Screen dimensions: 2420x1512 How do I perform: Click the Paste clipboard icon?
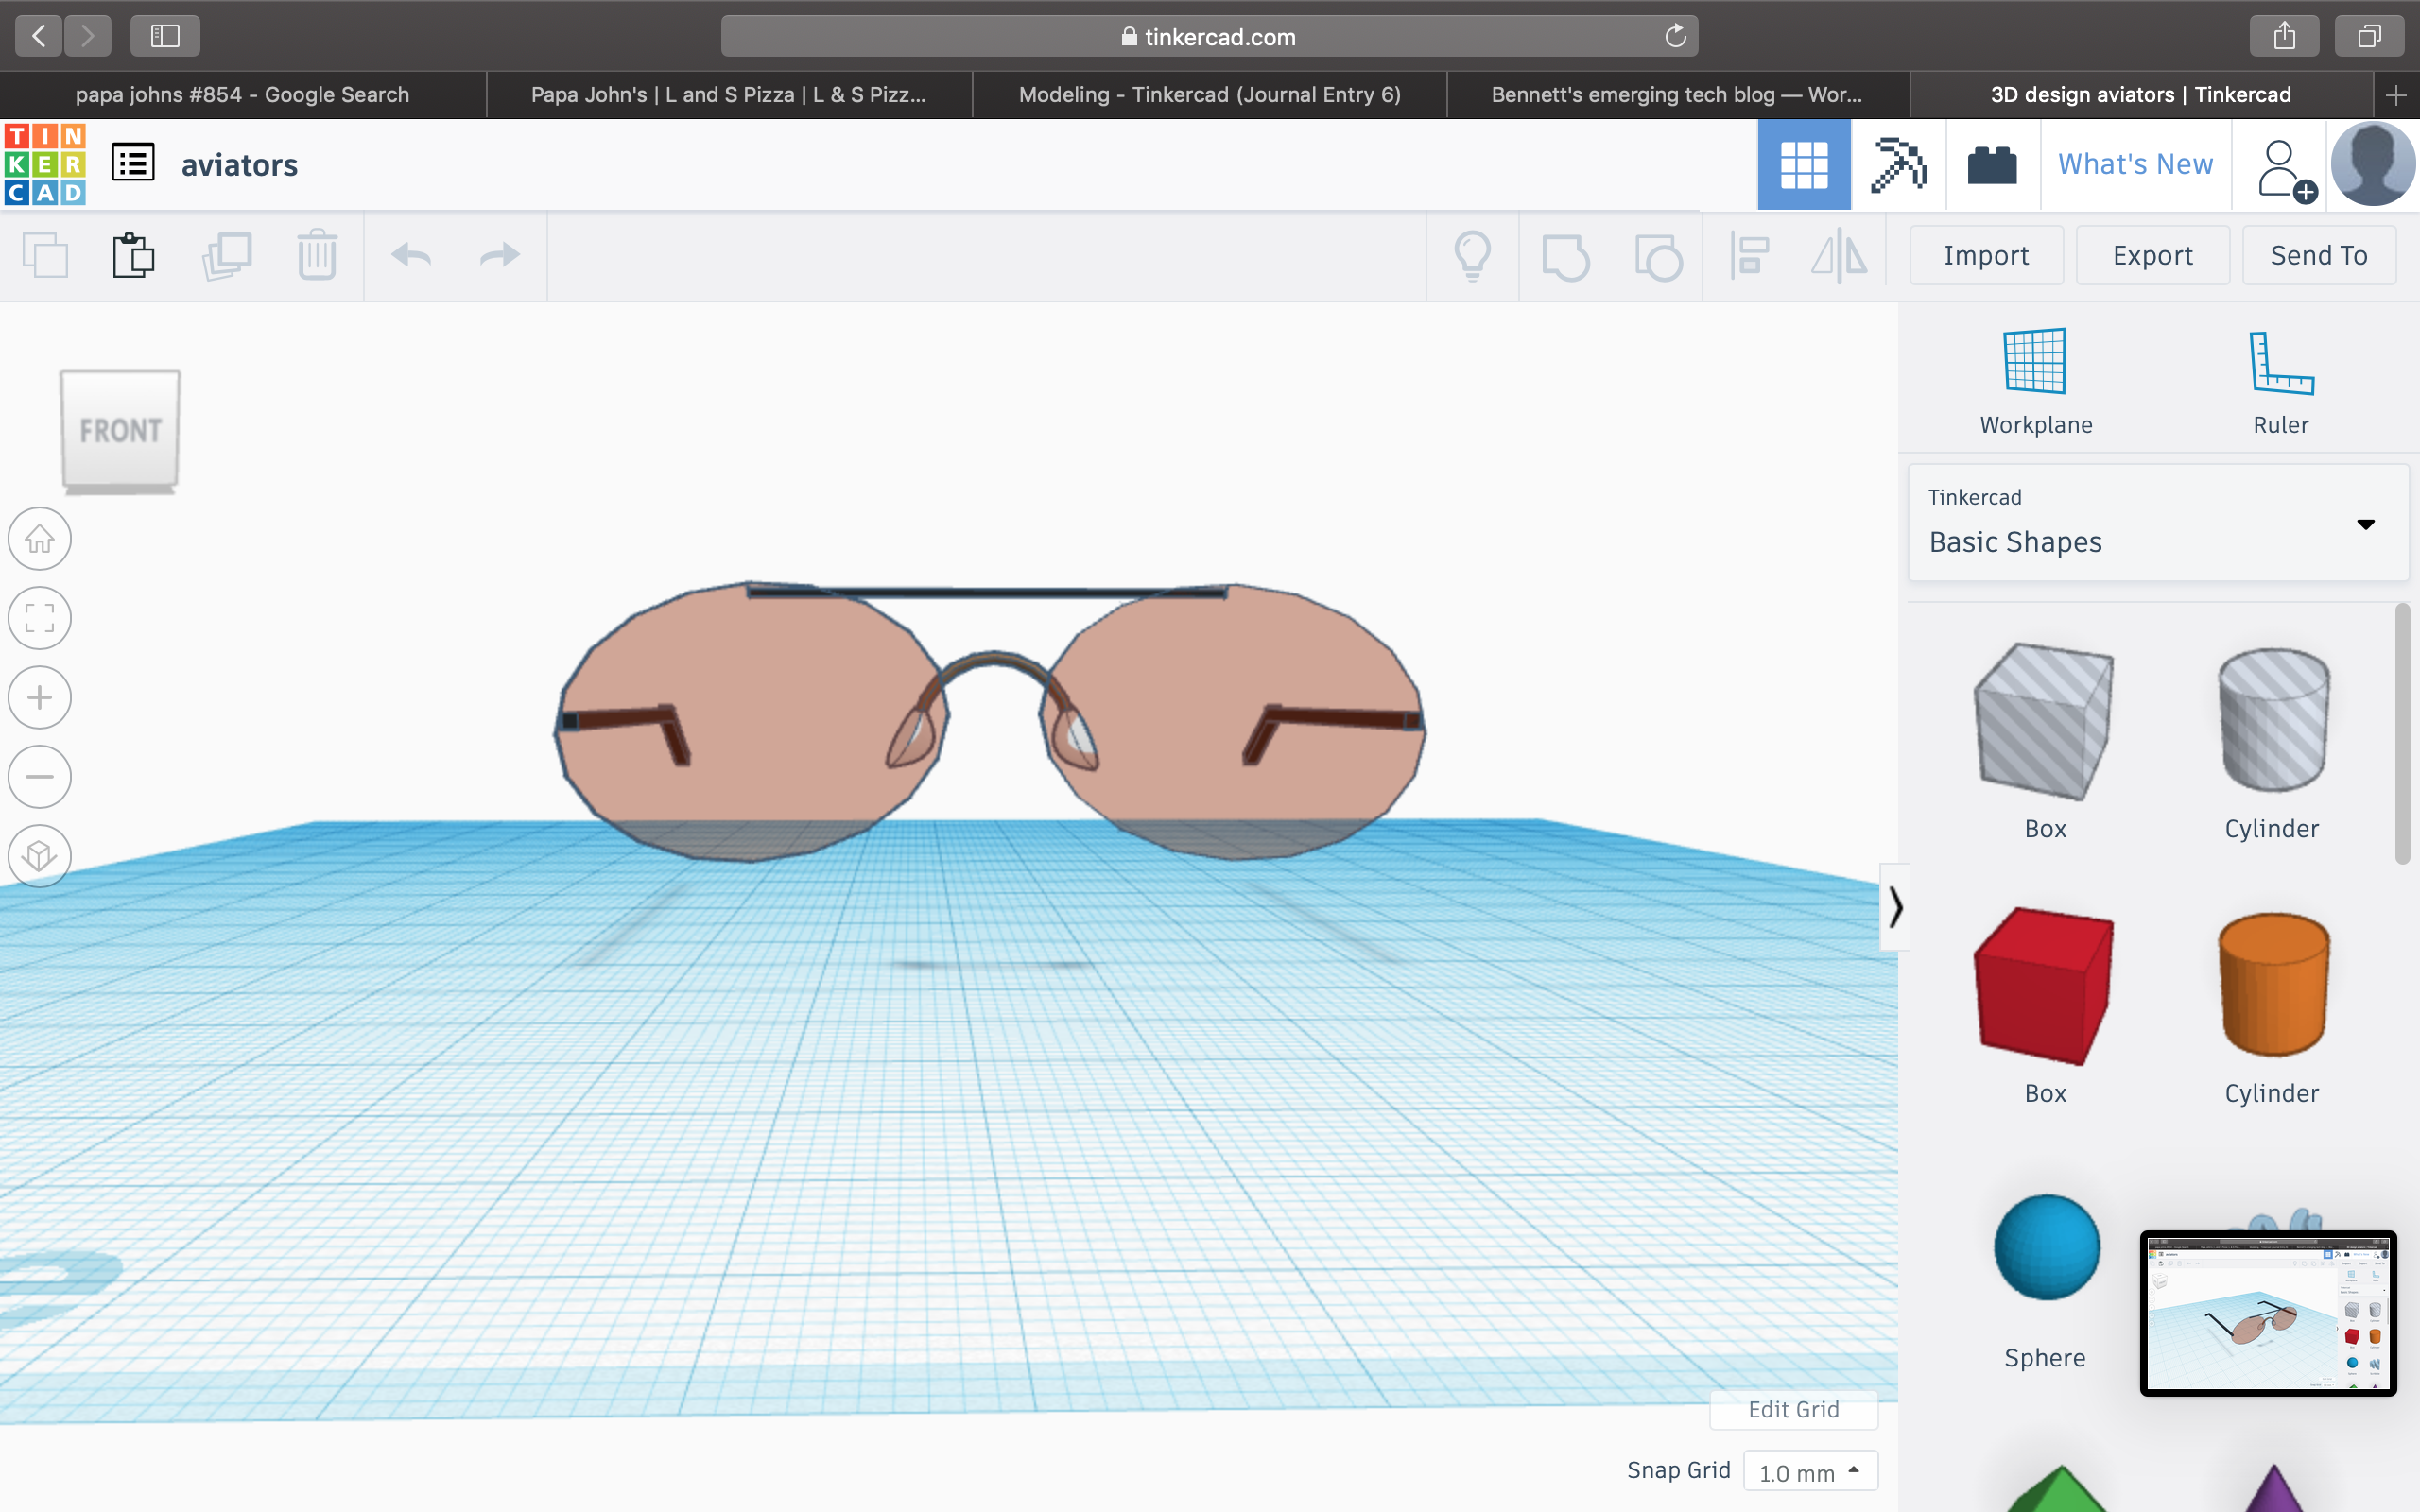click(133, 256)
